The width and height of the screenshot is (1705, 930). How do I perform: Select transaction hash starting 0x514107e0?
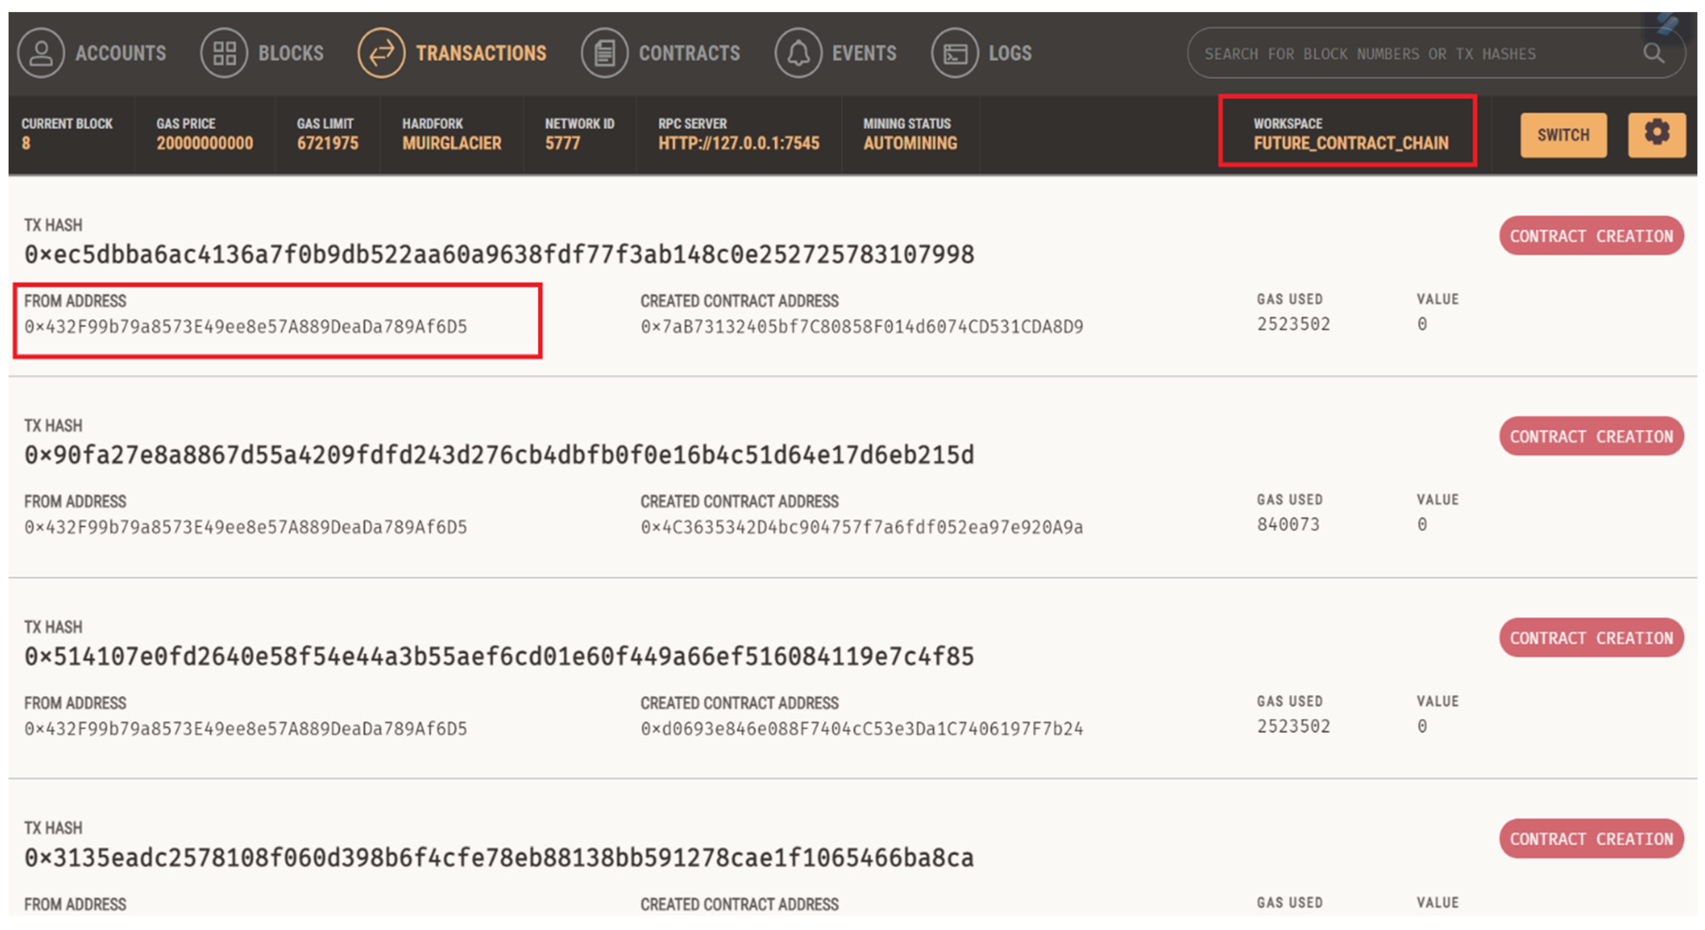[499, 656]
